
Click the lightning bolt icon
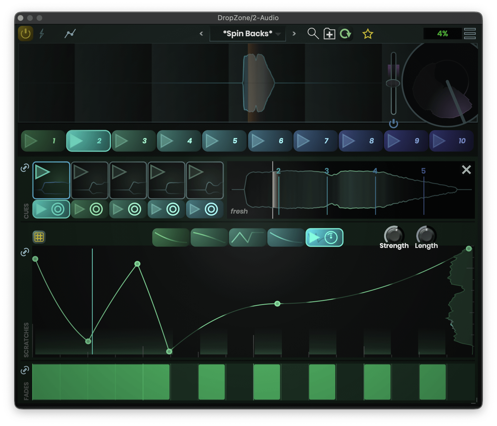click(x=42, y=33)
